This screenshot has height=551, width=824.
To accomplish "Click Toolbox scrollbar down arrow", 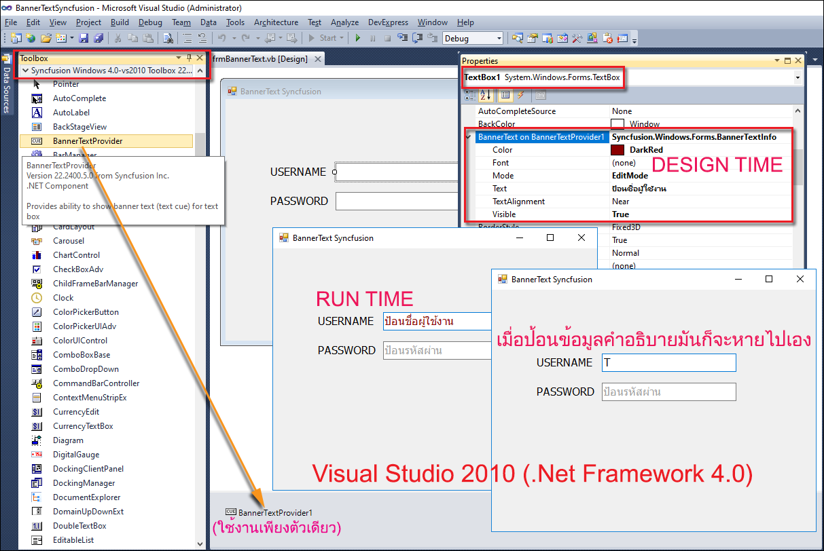I will click(x=200, y=543).
